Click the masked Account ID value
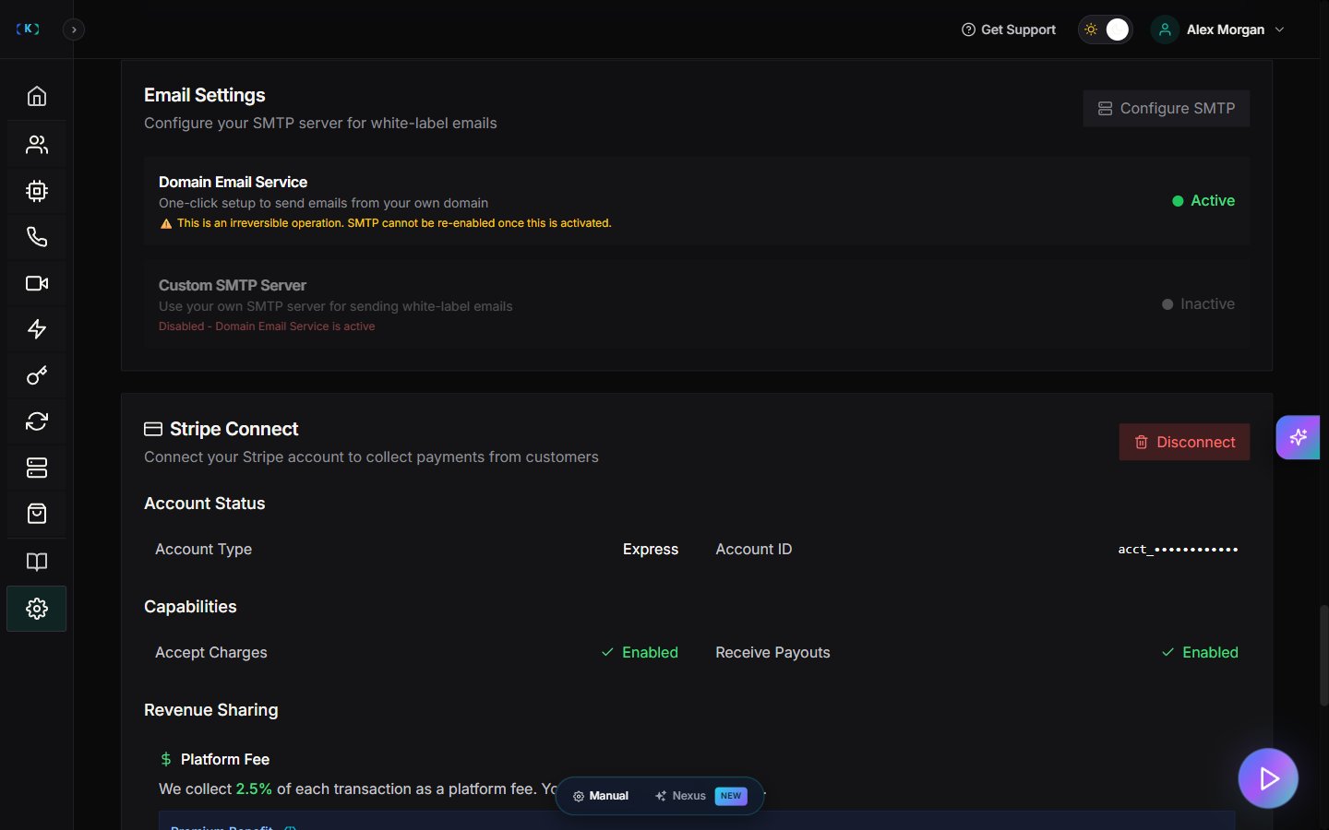 pos(1178,549)
